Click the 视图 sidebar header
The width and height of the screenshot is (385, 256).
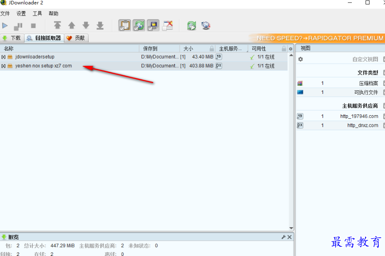coord(340,48)
